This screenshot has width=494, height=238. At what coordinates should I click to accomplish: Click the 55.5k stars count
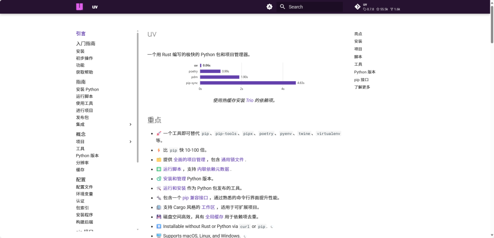click(x=382, y=9)
